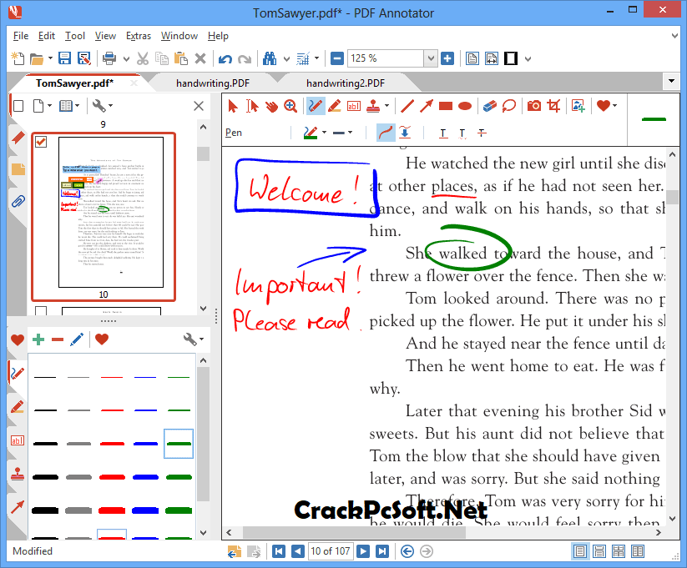The height and width of the screenshot is (568, 687).
Task: Zoom in with the plus button
Action: click(x=447, y=58)
